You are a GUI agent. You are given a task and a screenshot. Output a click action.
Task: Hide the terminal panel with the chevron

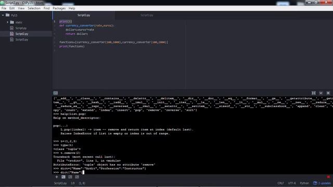coord(321,93)
